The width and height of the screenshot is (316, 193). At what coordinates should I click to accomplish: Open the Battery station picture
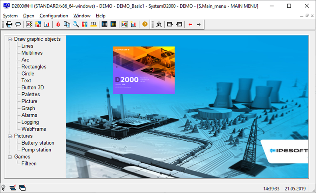pos(38,143)
